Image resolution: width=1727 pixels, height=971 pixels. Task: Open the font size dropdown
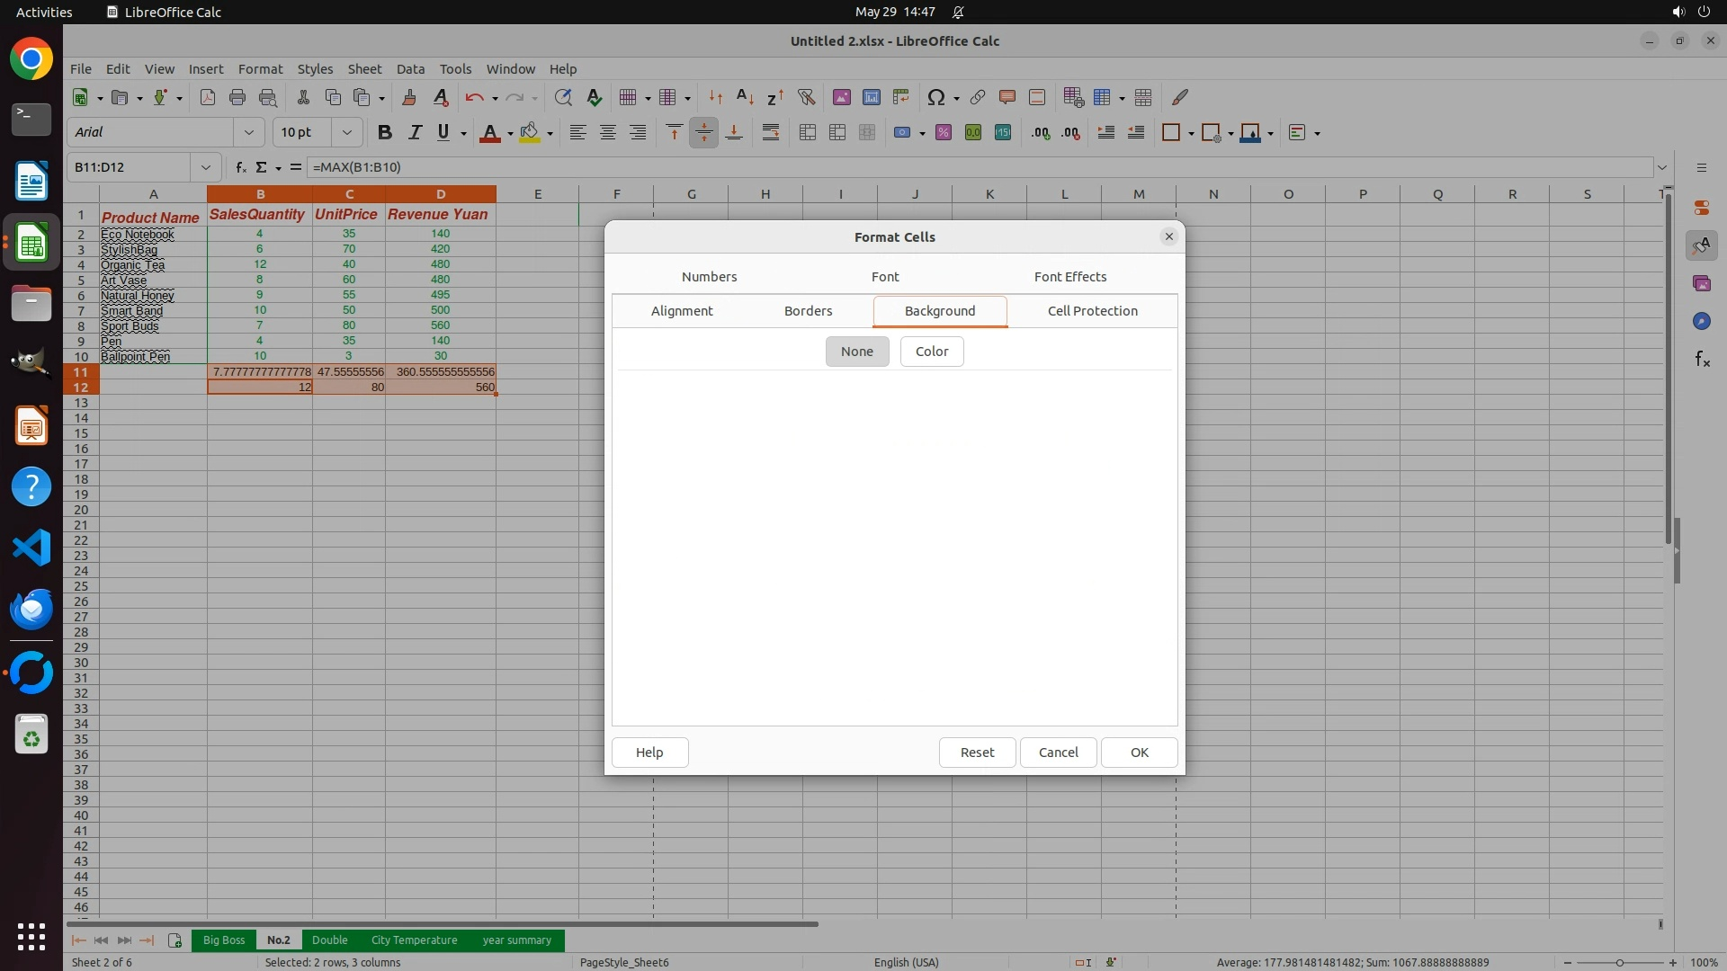(346, 133)
